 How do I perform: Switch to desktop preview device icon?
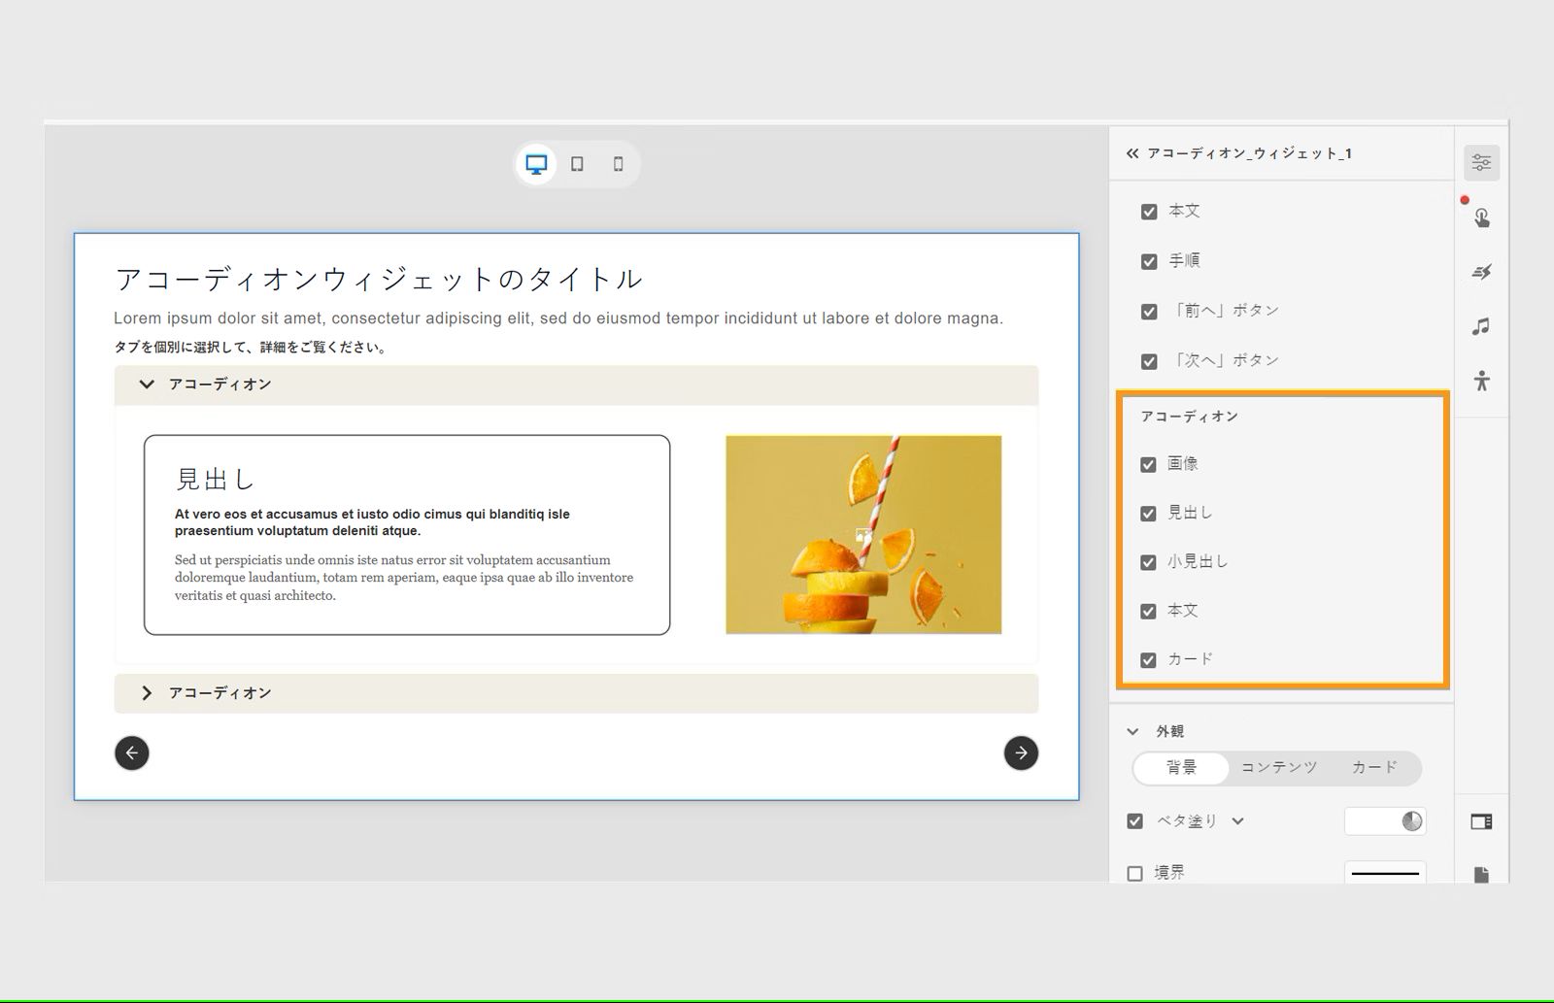click(x=536, y=164)
